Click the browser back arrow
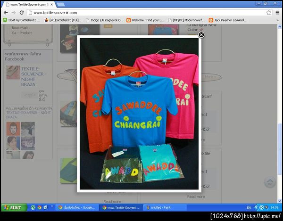 [6, 12]
